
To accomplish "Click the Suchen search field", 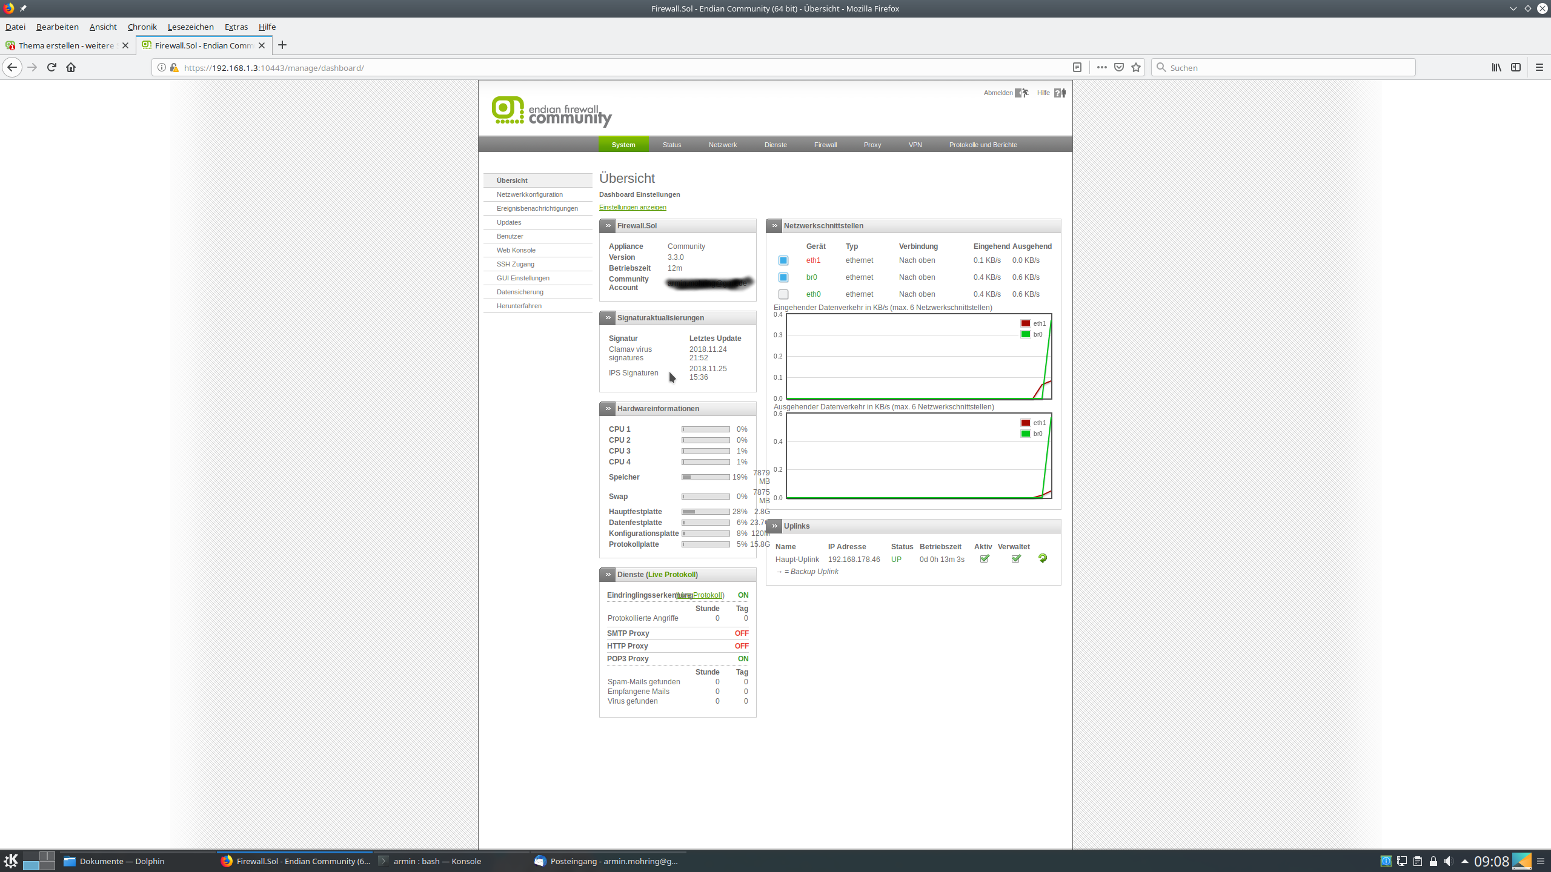I will 1284,67.
